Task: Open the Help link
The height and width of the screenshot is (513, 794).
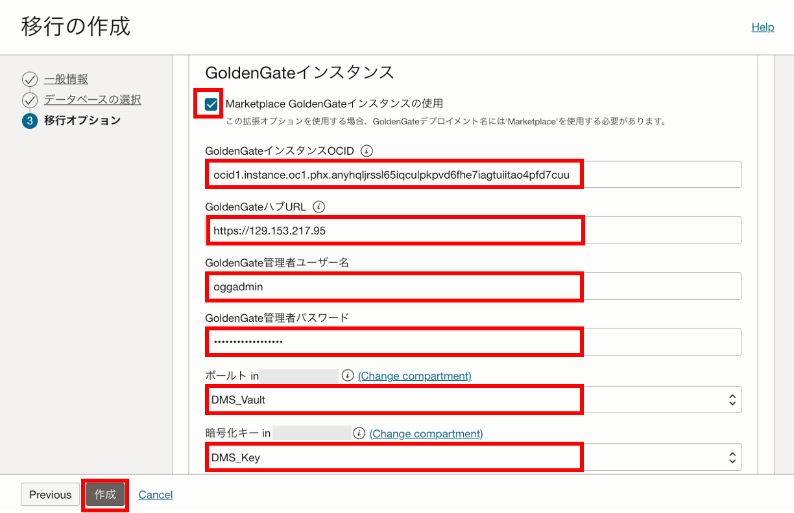Action: click(x=762, y=27)
